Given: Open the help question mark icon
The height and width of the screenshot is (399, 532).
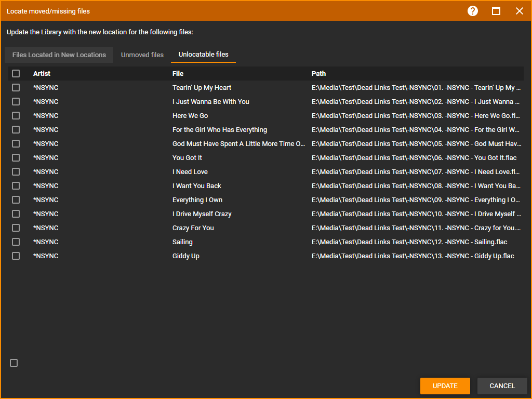Looking at the screenshot, I should click(x=472, y=11).
